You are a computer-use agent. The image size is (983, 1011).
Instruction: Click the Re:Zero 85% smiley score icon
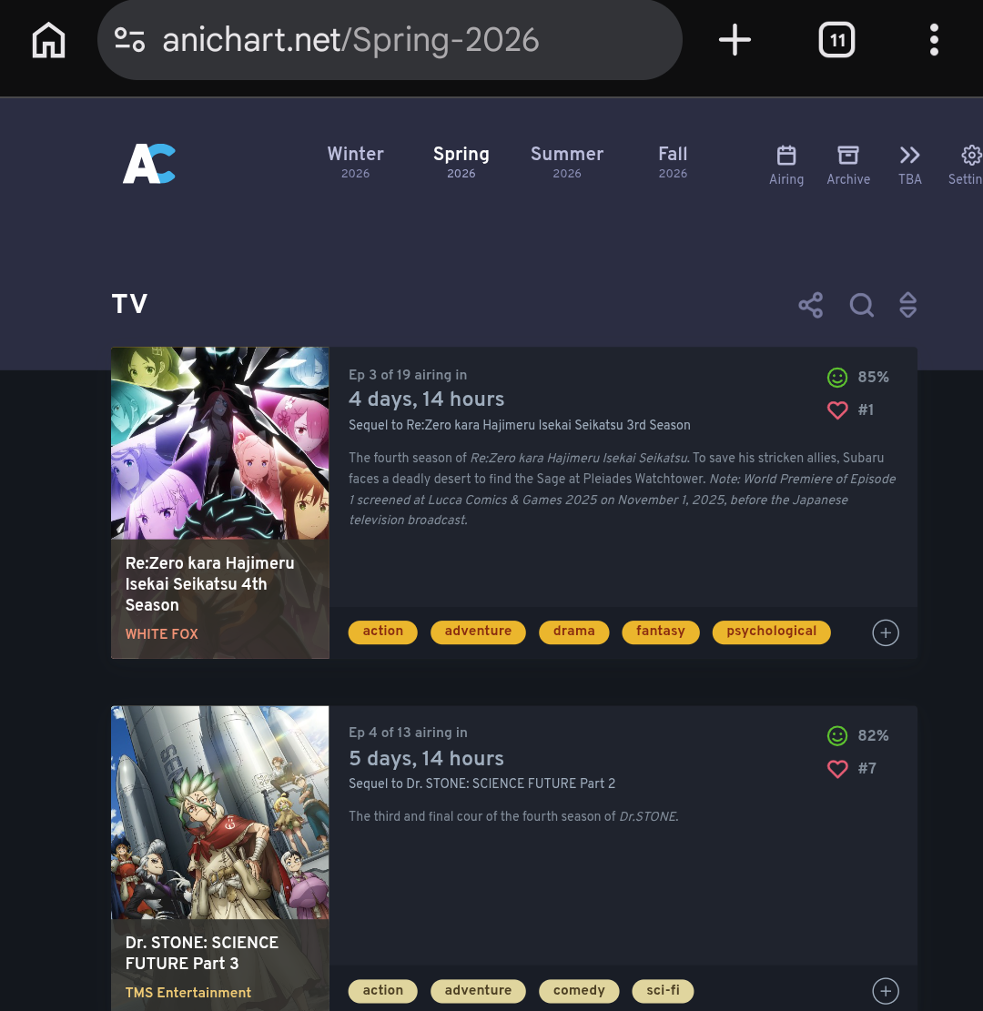point(837,377)
